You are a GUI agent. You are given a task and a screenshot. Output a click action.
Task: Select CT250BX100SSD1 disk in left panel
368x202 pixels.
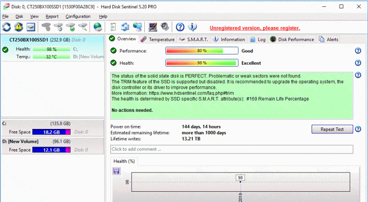pyautogui.click(x=53, y=49)
